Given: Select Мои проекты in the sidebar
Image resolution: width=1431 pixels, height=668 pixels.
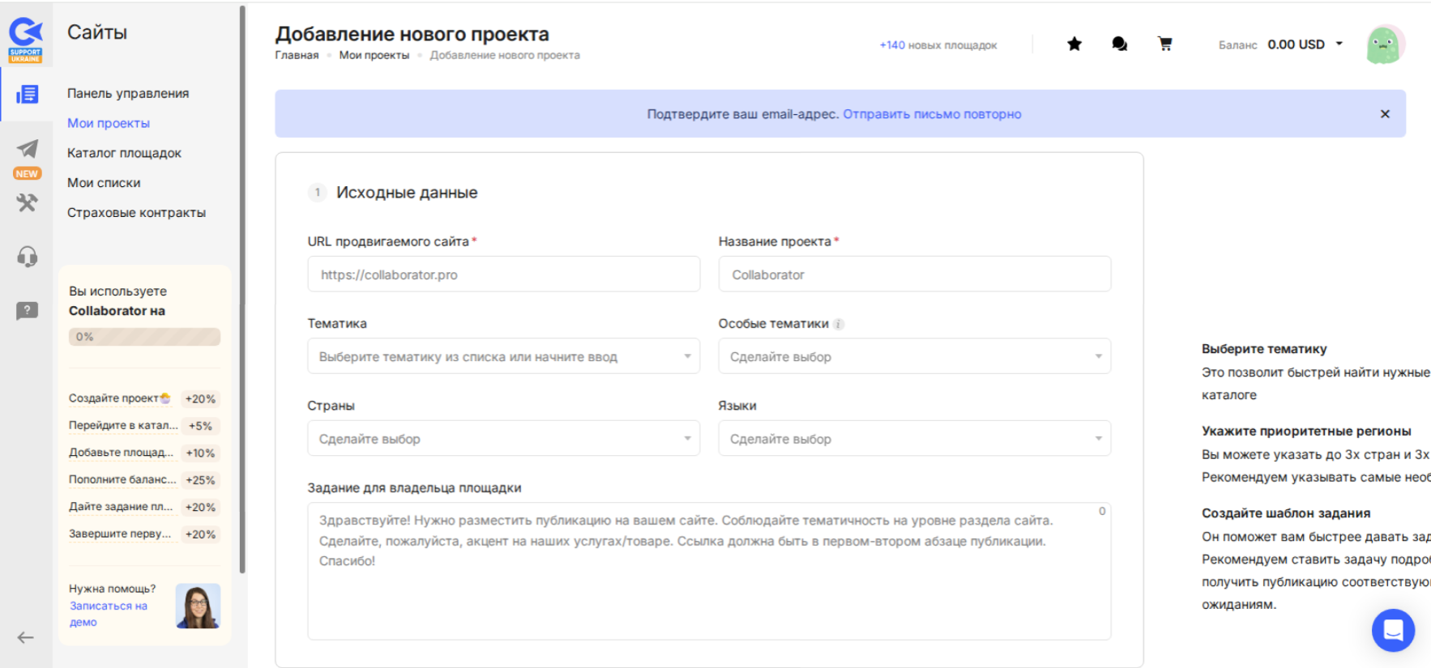Looking at the screenshot, I should [x=109, y=123].
